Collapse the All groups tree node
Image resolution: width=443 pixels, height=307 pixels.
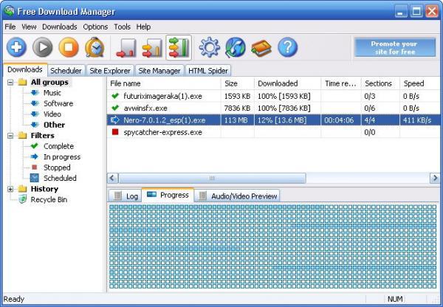[10, 83]
